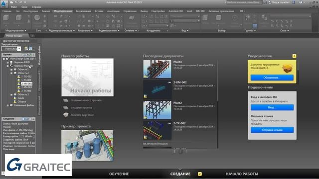The width and height of the screenshot is (319, 179).
Task: Click the App Store visit icon
Action: point(65,115)
